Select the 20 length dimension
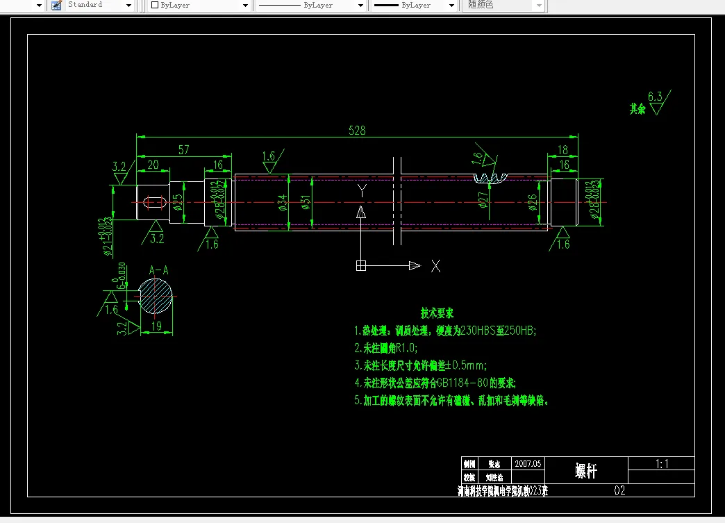 [x=153, y=165]
